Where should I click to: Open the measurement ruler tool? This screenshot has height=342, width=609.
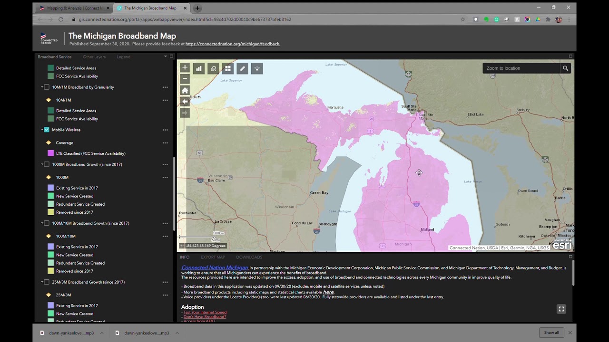click(242, 68)
